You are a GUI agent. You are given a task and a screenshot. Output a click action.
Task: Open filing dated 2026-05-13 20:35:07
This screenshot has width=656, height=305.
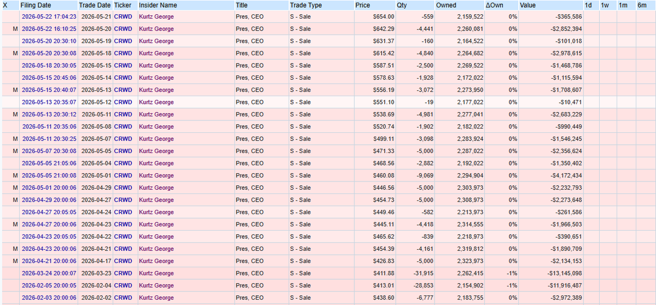coord(49,102)
